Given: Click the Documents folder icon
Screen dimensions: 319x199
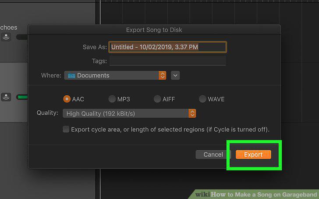Looking at the screenshot, I should pyautogui.click(x=71, y=76).
